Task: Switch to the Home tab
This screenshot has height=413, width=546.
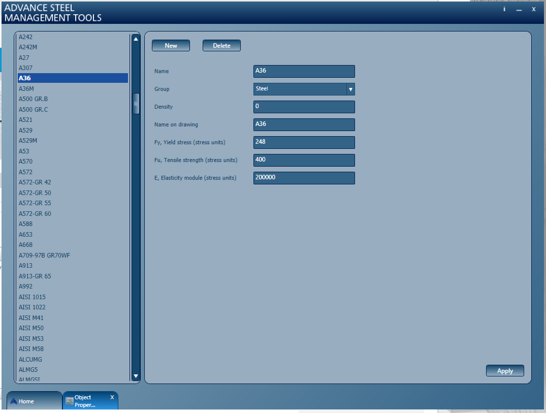Action: coord(34,401)
